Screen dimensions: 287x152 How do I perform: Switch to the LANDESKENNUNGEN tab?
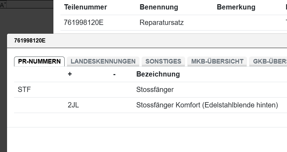[103, 61]
